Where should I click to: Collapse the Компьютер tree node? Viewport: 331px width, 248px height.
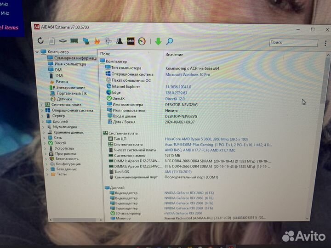tap(37, 52)
